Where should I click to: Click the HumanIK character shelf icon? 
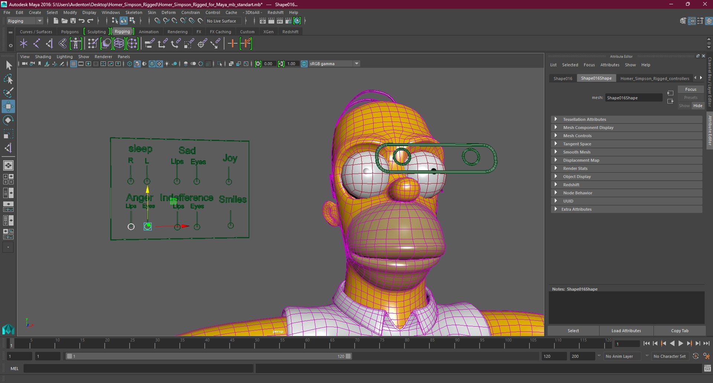76,44
